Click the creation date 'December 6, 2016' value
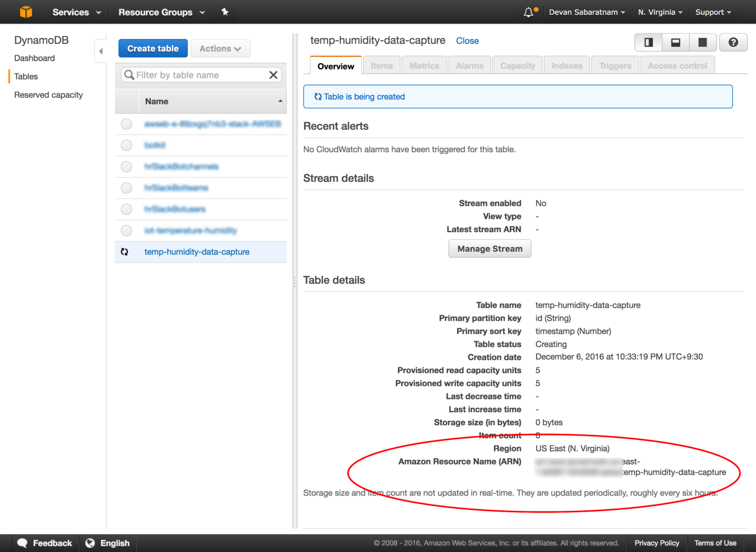This screenshot has height=552, width=756. (x=619, y=357)
